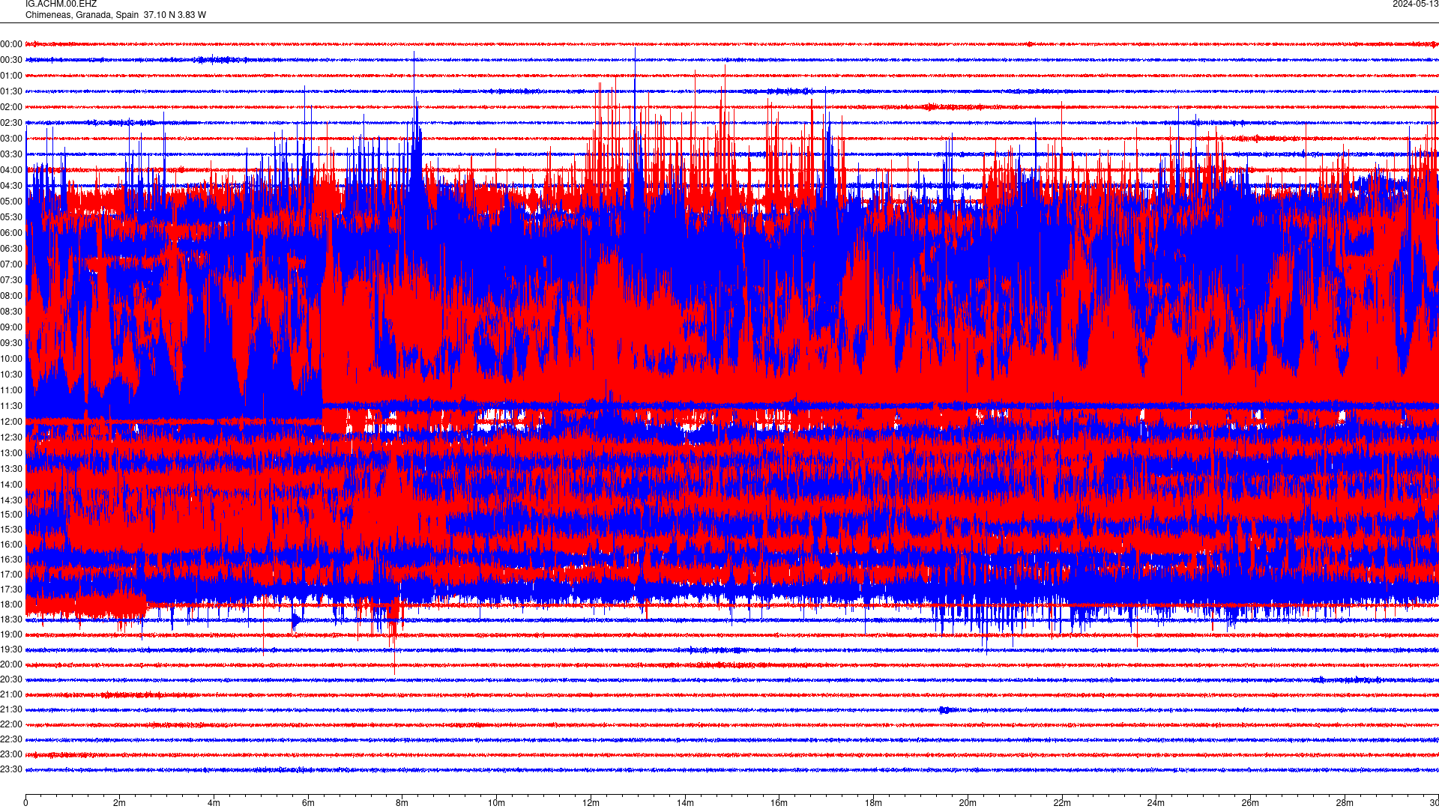This screenshot has height=809, width=1439.
Task: Click the 17:30 time label
Action: pyautogui.click(x=11, y=590)
